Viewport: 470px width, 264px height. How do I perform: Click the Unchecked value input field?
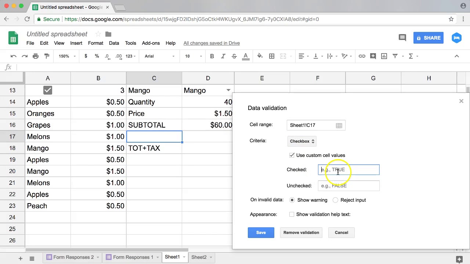tap(349, 186)
